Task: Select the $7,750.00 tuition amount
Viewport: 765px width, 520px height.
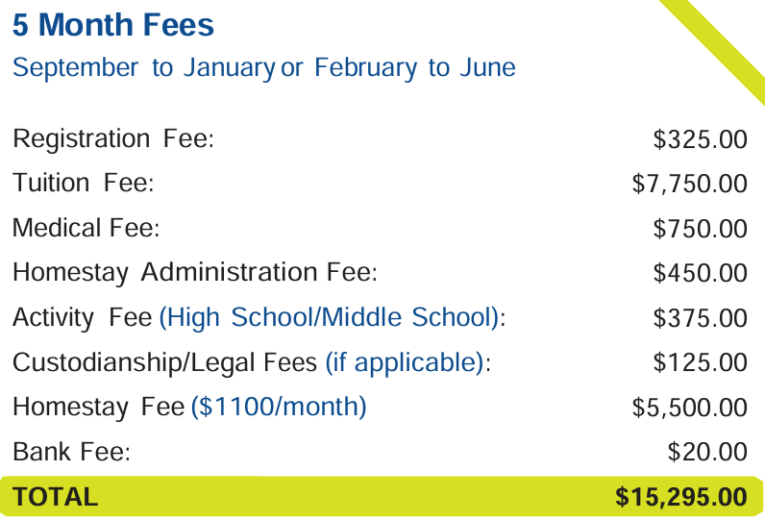Action: click(x=689, y=184)
